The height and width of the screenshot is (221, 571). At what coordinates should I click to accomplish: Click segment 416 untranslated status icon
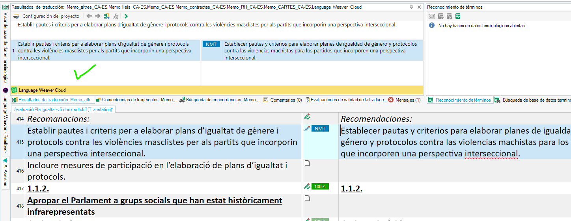pyautogui.click(x=307, y=163)
